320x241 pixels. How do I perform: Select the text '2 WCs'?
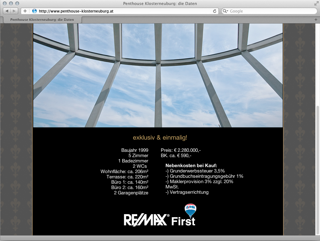tap(140, 166)
